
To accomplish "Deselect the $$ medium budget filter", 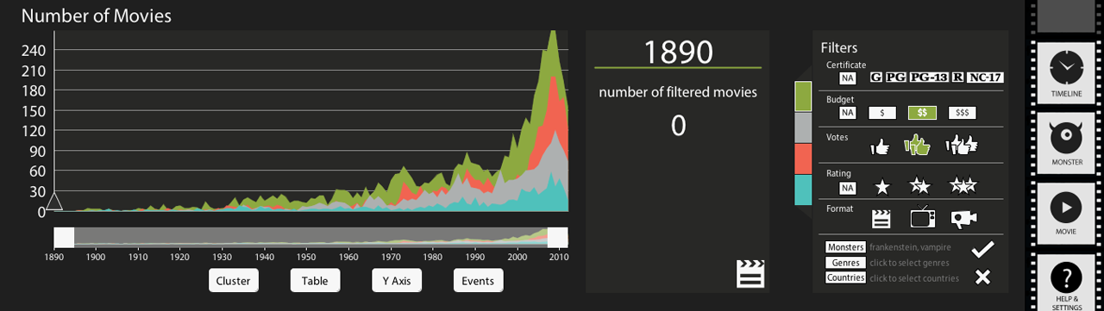I will coord(922,113).
